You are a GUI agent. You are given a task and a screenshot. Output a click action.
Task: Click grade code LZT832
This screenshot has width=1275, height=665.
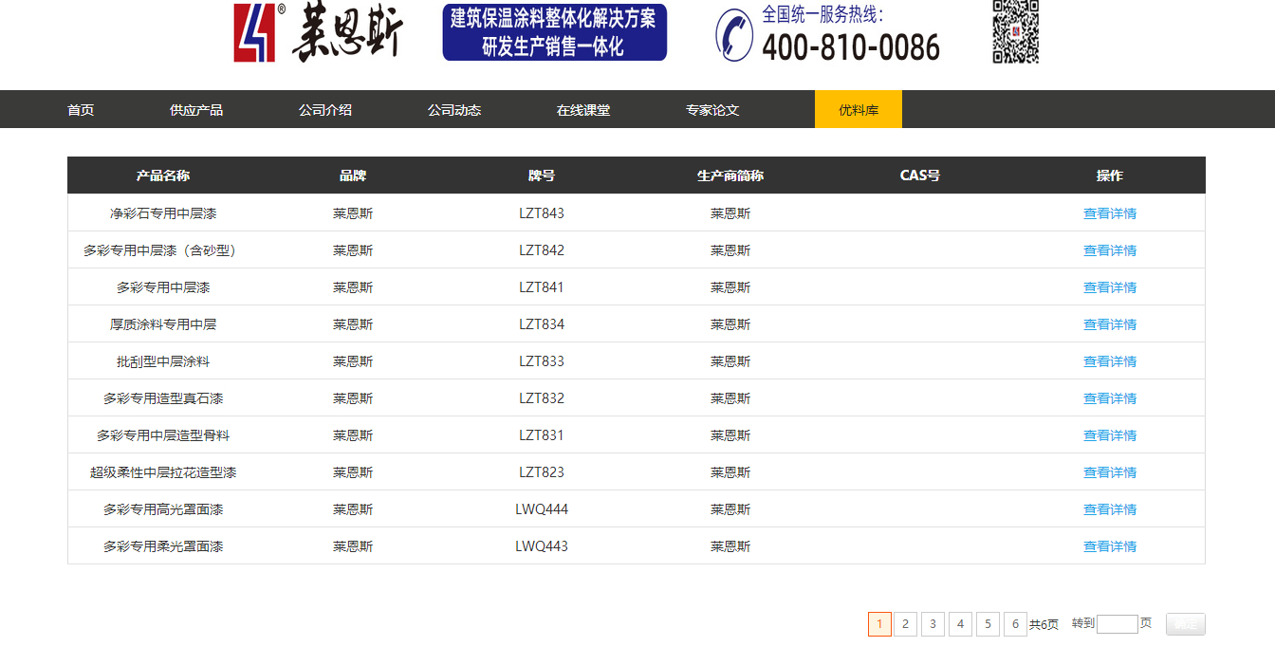[542, 398]
